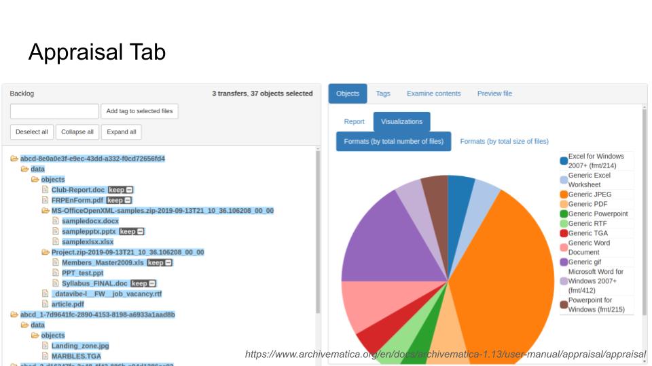The width and height of the screenshot is (652, 366).
Task: Show Formats by total number of files
Action: click(x=393, y=142)
